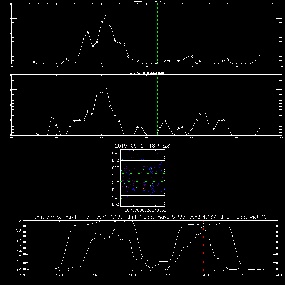Viewport: 285px width, 285px height.
Task: Click the orange dashed center line in bottom plot
Action: (159, 245)
